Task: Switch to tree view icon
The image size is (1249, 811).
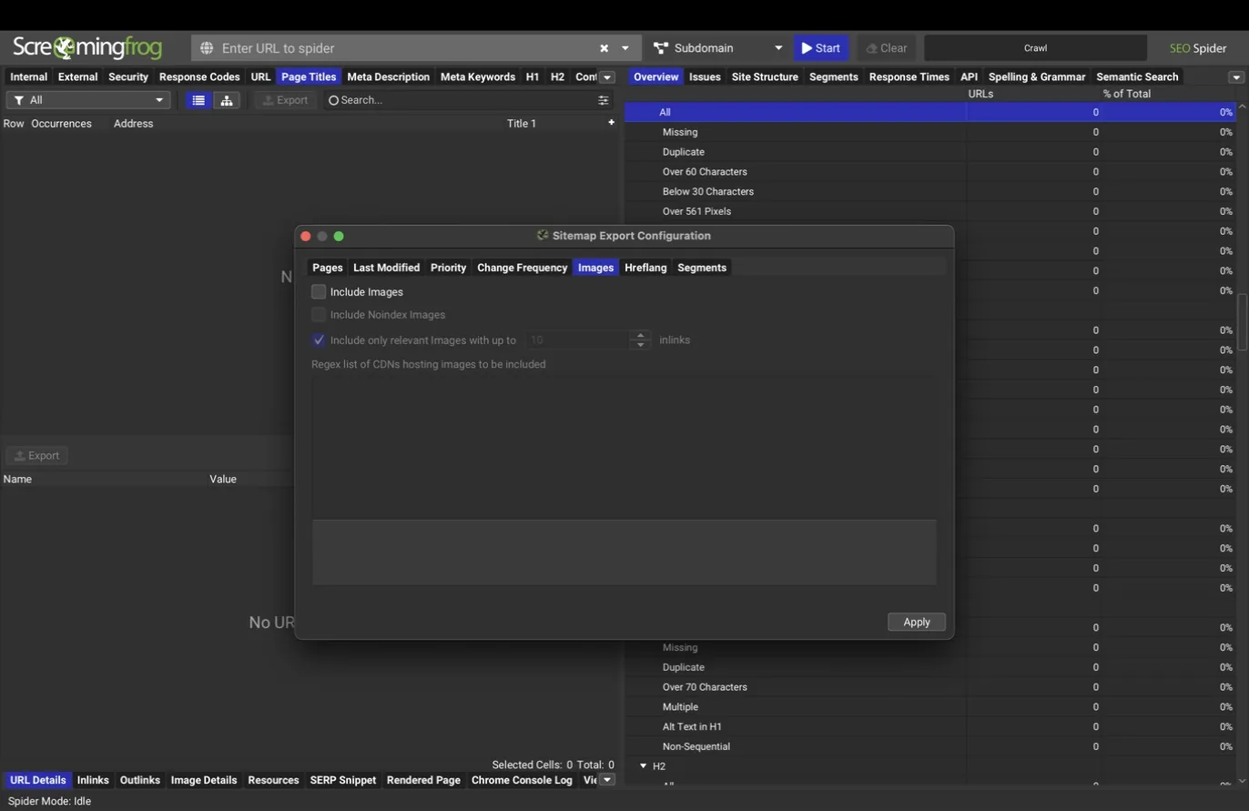Action: pos(227,100)
